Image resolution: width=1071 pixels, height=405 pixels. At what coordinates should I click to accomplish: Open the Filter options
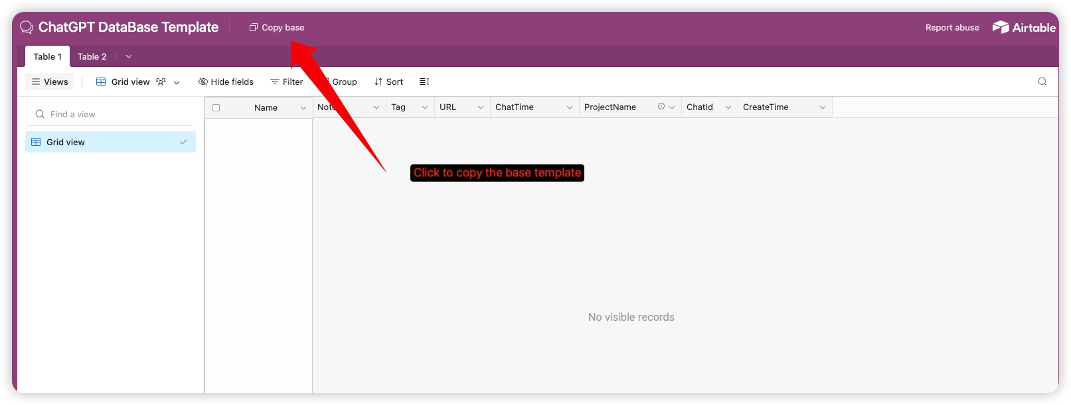click(x=287, y=82)
